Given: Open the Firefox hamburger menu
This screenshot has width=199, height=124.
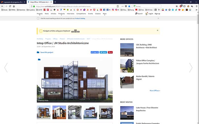Looking at the screenshot, I should point(196,6).
